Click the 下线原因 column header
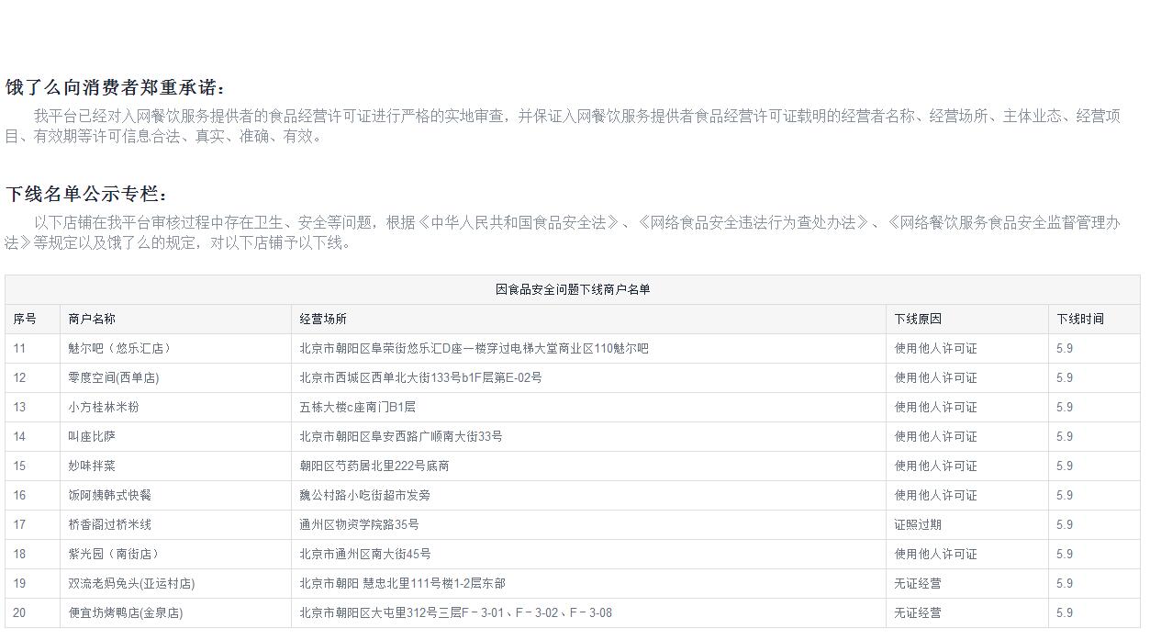 918,319
